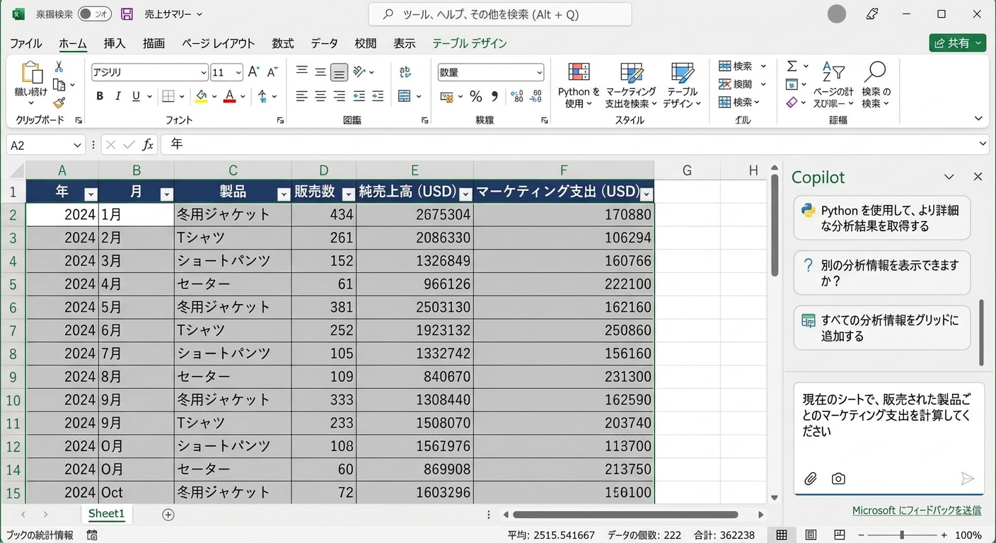The image size is (996, 543).
Task: Apply italic formatting
Action: [x=118, y=96]
